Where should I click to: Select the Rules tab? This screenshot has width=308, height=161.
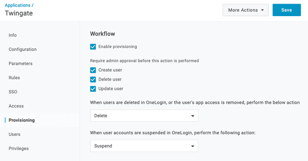[x=14, y=78]
